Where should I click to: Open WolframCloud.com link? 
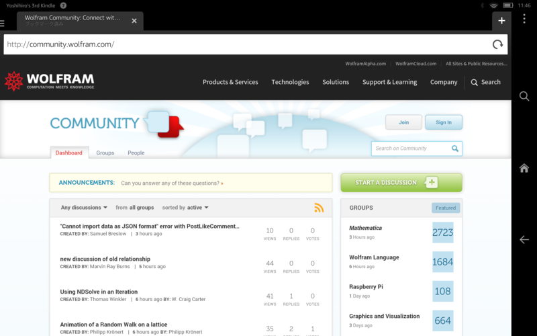[416, 64]
